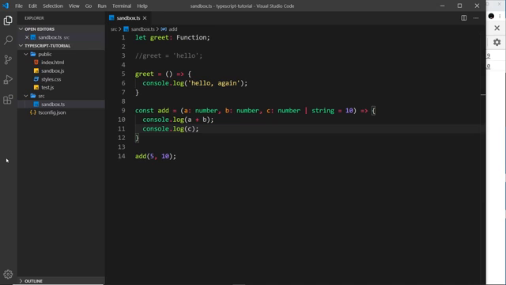
Task: Open the View menu
Action: pyautogui.click(x=74, y=6)
